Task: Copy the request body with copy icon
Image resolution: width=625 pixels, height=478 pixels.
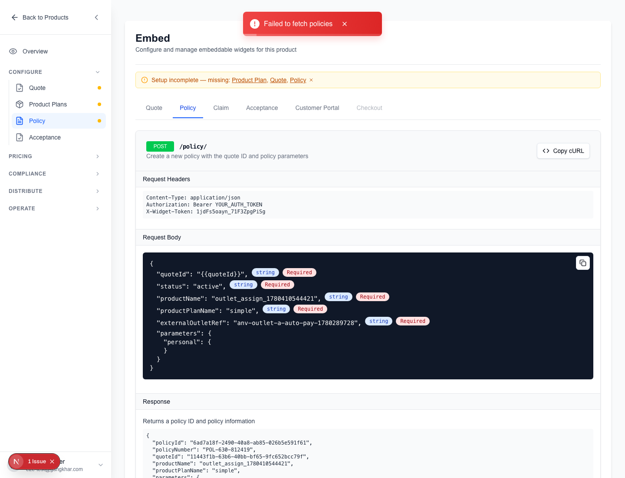Action: pyautogui.click(x=583, y=263)
